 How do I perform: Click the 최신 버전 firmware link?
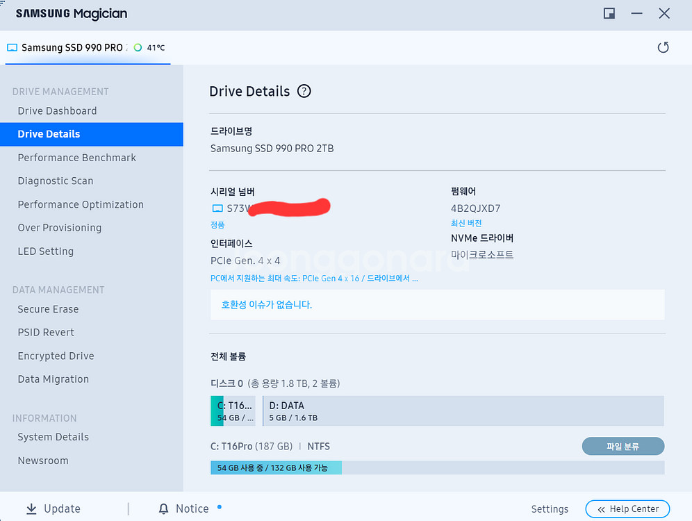coord(466,223)
